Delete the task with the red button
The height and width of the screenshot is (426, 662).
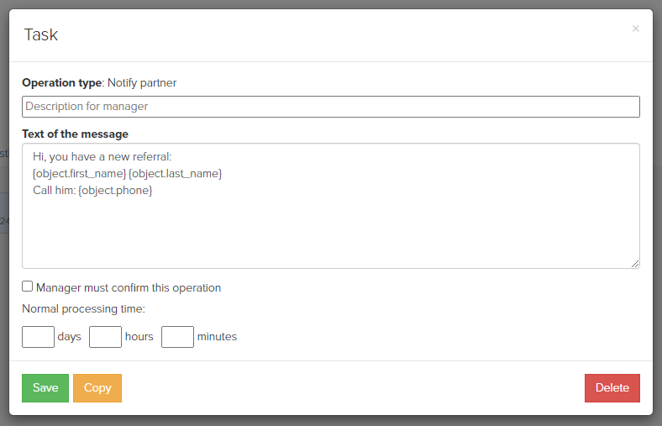click(612, 387)
